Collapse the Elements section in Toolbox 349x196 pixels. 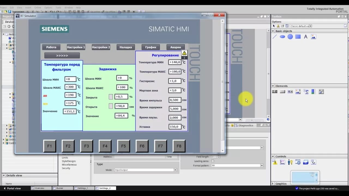tap(273, 85)
